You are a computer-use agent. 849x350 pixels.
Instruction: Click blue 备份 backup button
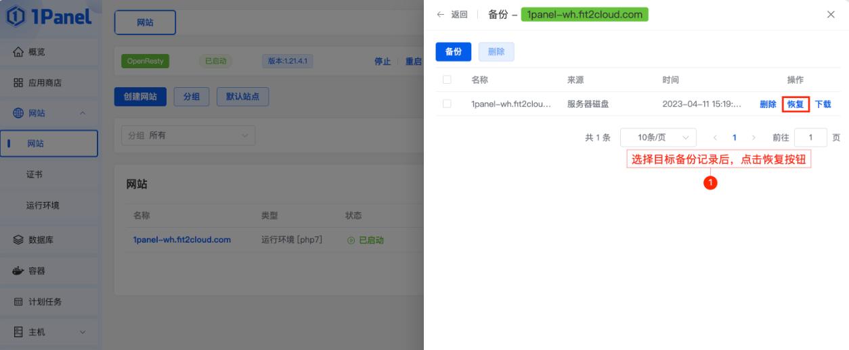[x=454, y=51]
